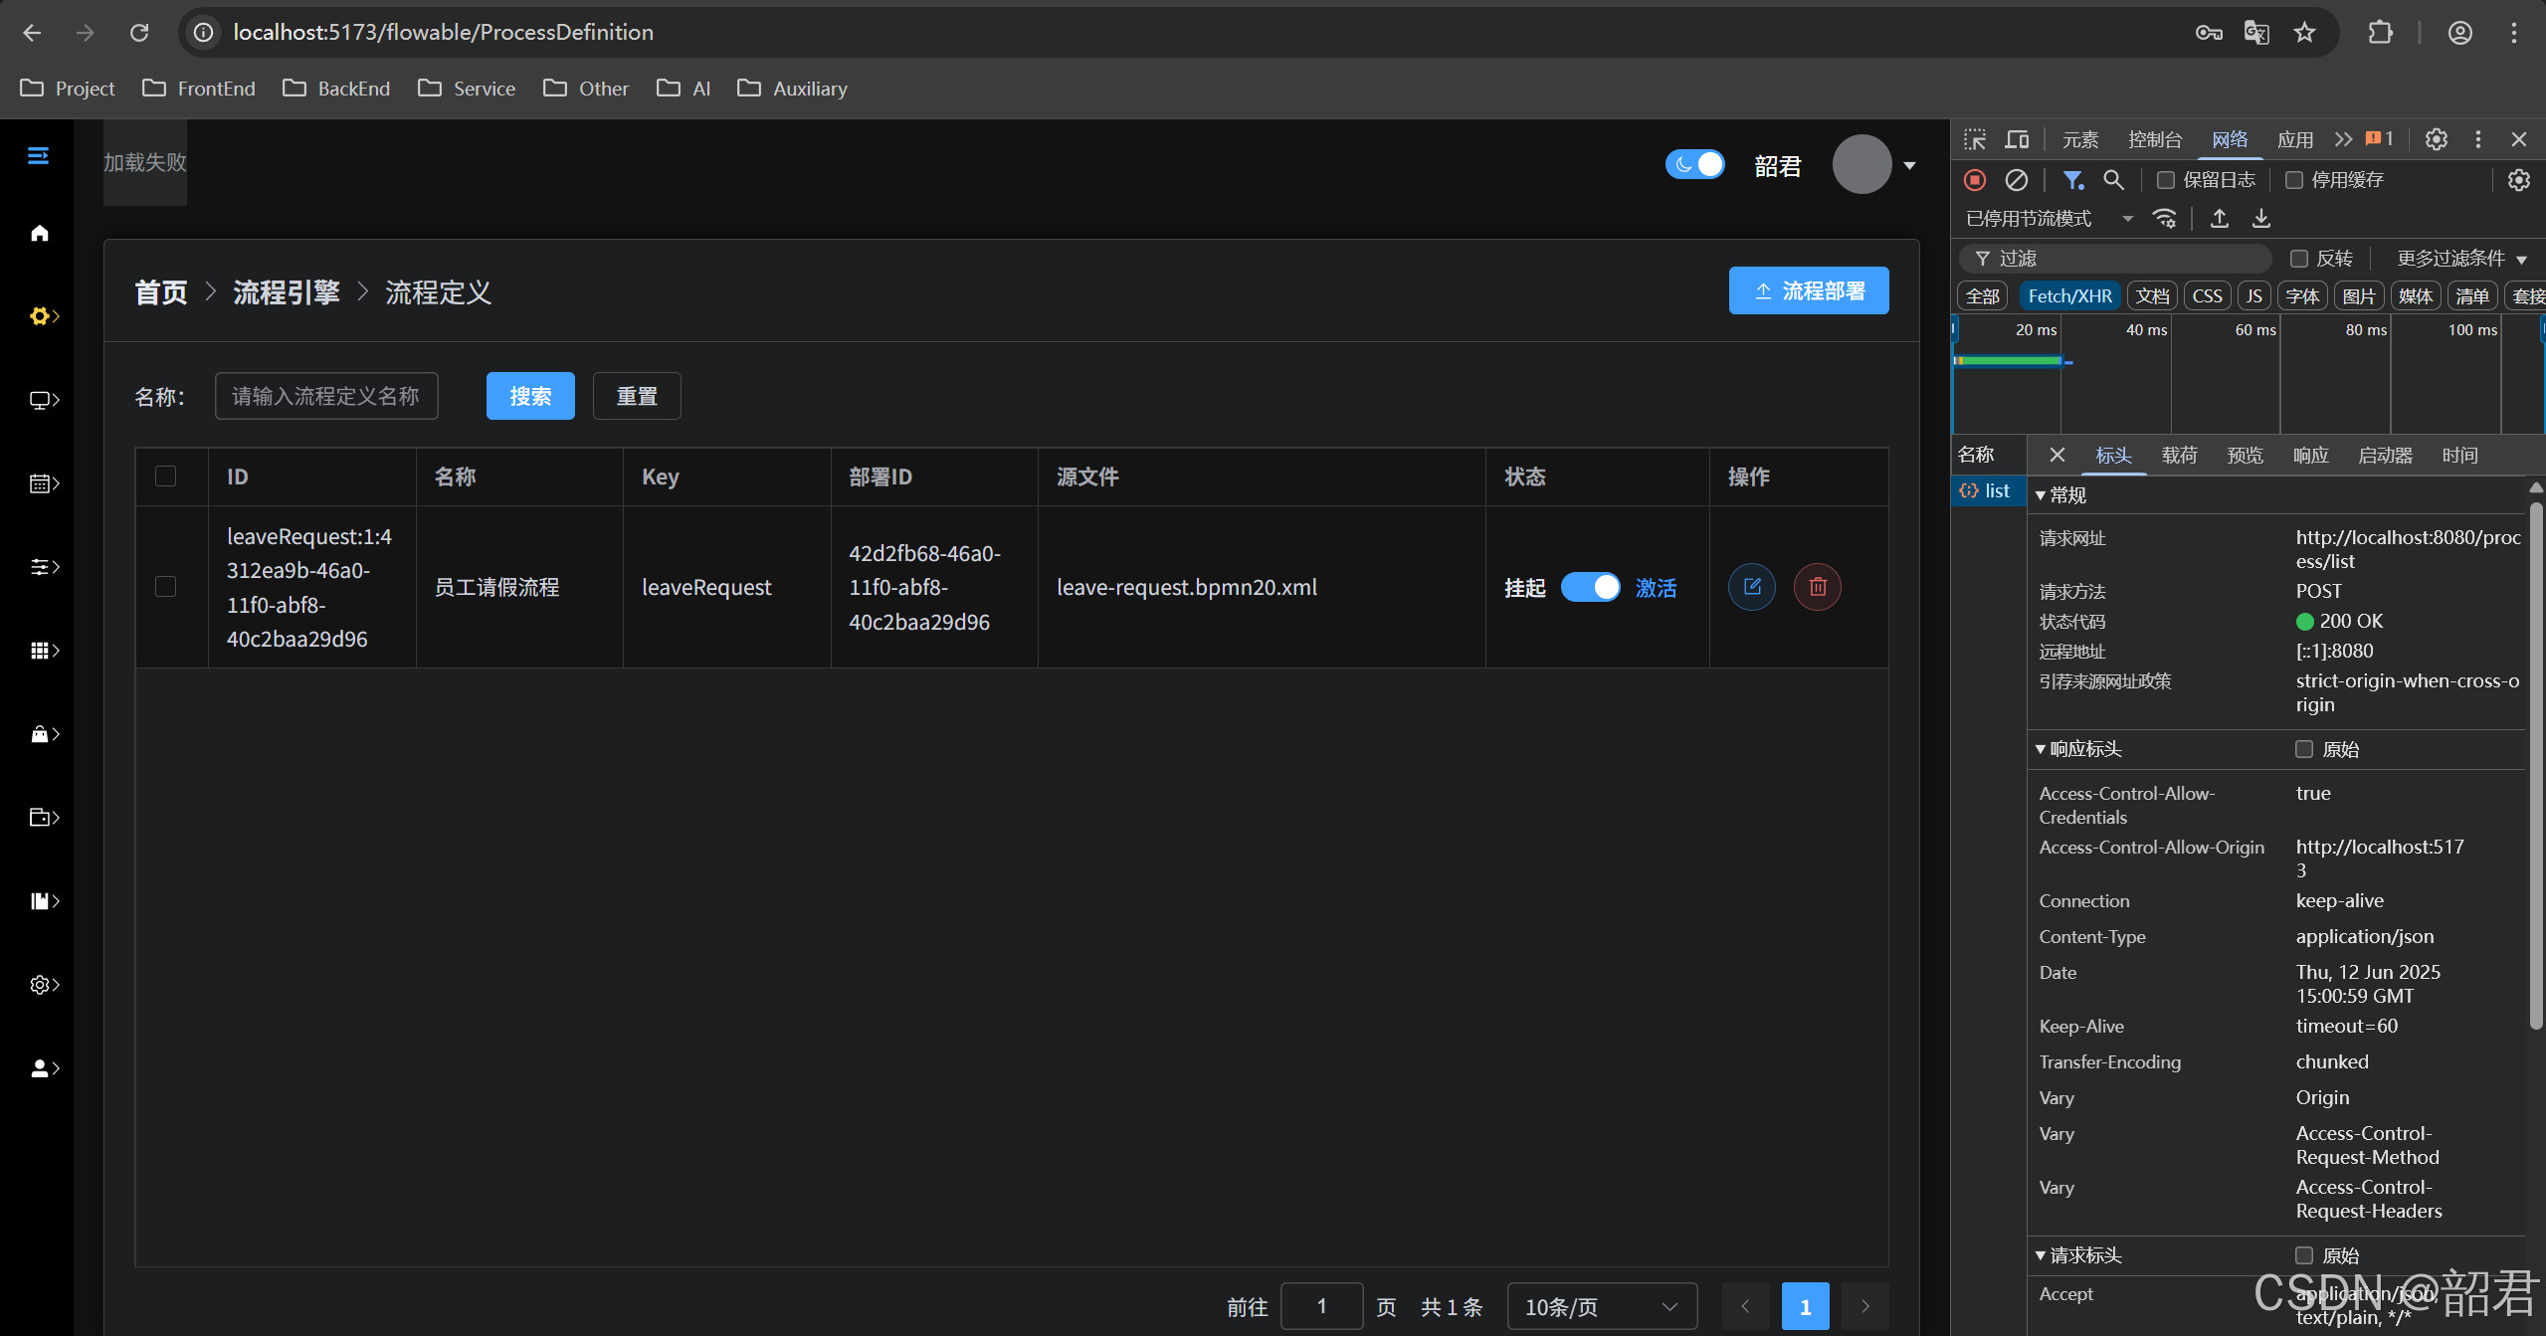Click the DevTools record network button
This screenshot has width=2546, height=1336.
click(1975, 180)
